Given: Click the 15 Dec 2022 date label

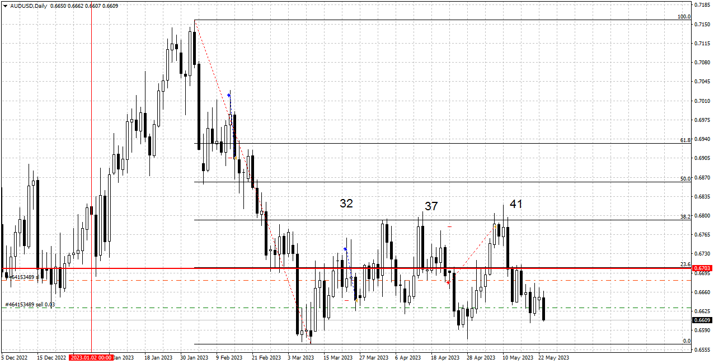Looking at the screenshot, I should 51,357.
